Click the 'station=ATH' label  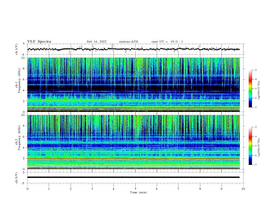click(x=128, y=42)
